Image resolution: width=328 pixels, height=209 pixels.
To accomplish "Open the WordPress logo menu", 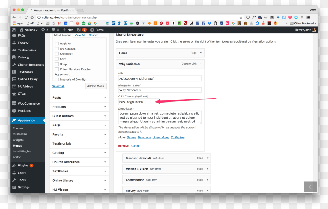I will 14,30.
